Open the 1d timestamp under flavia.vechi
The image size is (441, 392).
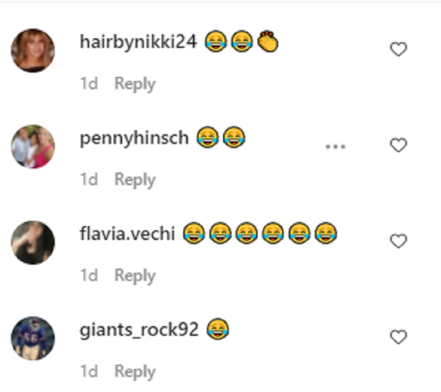pos(89,276)
